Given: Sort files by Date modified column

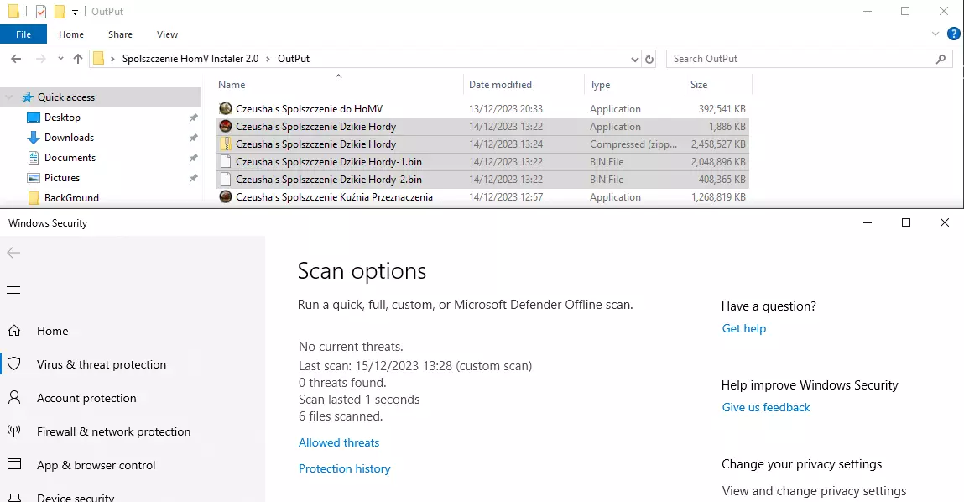Looking at the screenshot, I should click(x=500, y=85).
